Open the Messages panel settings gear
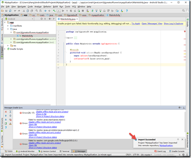191x158 pixels. (180, 108)
